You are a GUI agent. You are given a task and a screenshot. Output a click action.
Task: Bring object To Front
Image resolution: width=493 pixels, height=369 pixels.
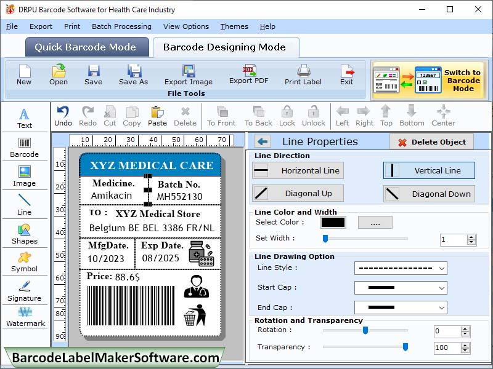click(x=221, y=116)
